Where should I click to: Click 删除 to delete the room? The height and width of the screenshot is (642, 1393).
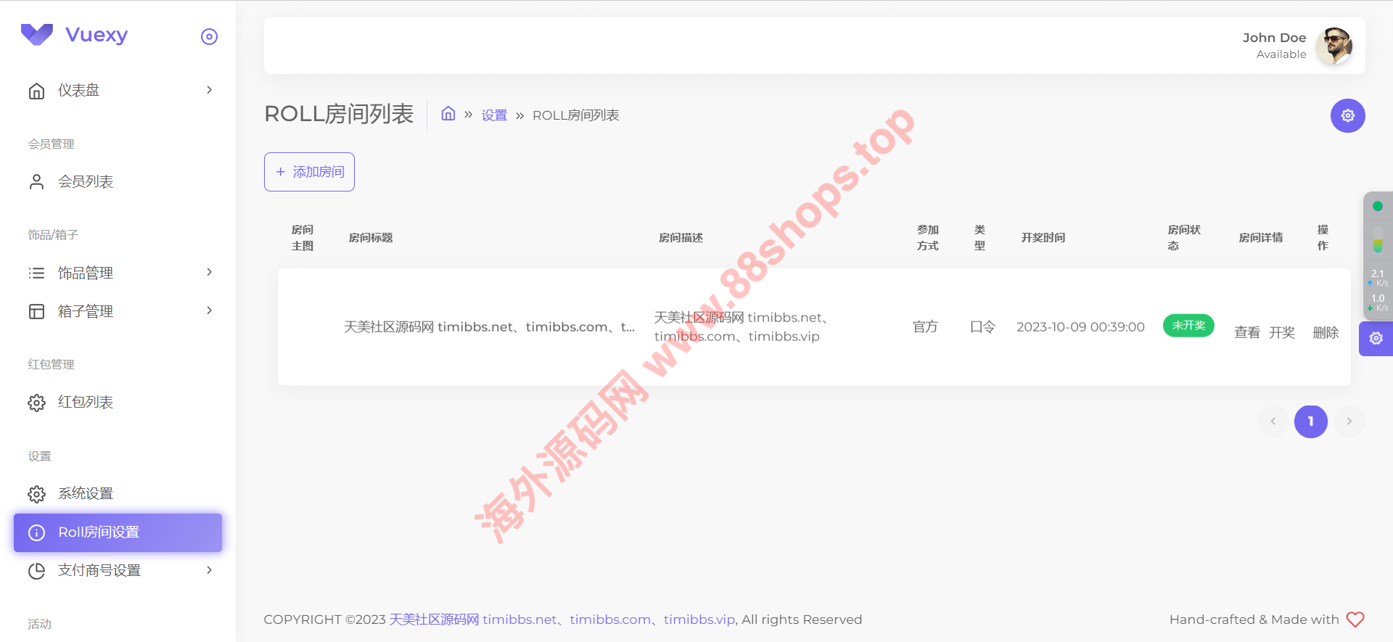(x=1326, y=332)
